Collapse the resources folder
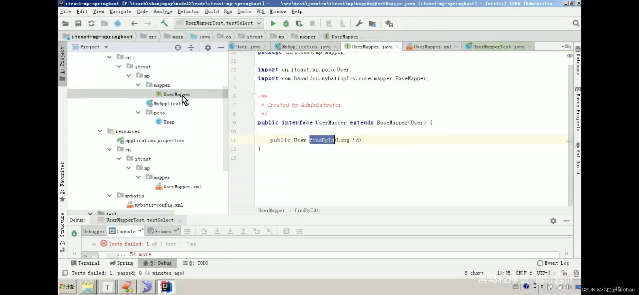Image resolution: width=639 pixels, height=295 pixels. point(100,131)
